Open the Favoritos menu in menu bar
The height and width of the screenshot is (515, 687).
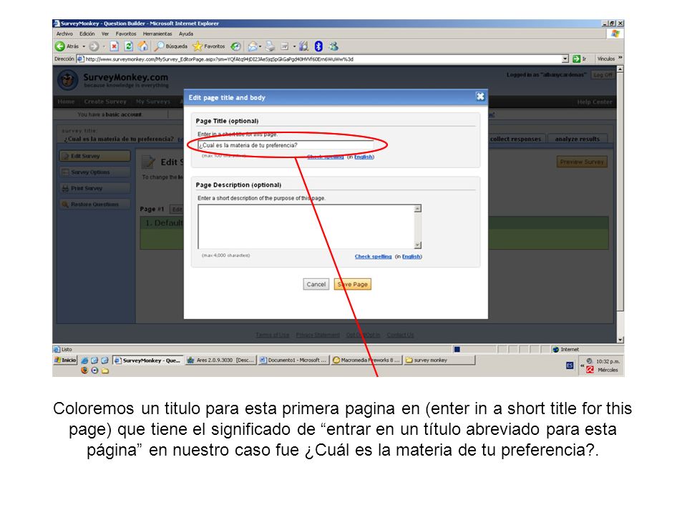pos(126,34)
